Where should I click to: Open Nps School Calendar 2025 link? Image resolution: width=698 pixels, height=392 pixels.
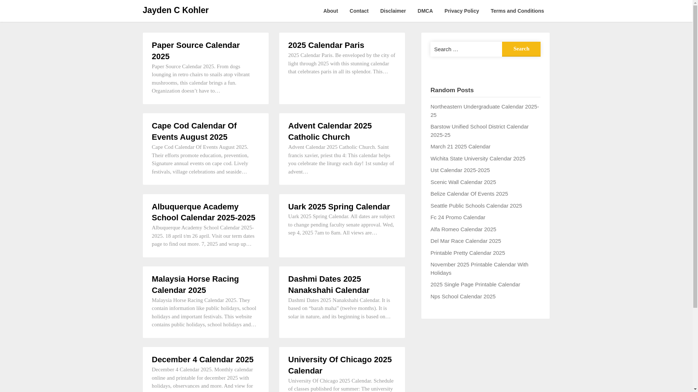[463, 297]
